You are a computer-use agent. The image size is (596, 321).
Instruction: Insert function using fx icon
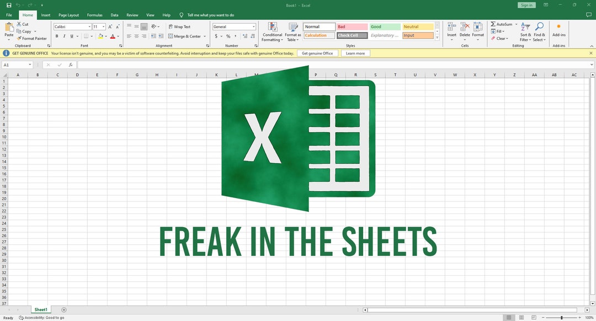pyautogui.click(x=71, y=65)
